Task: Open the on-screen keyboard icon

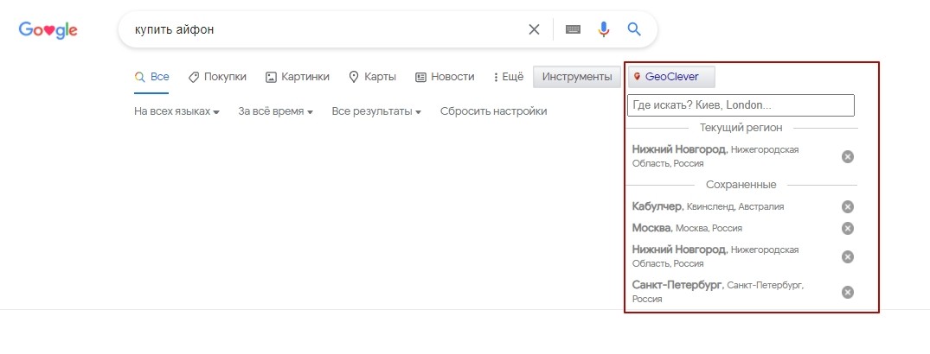Action: (x=573, y=29)
